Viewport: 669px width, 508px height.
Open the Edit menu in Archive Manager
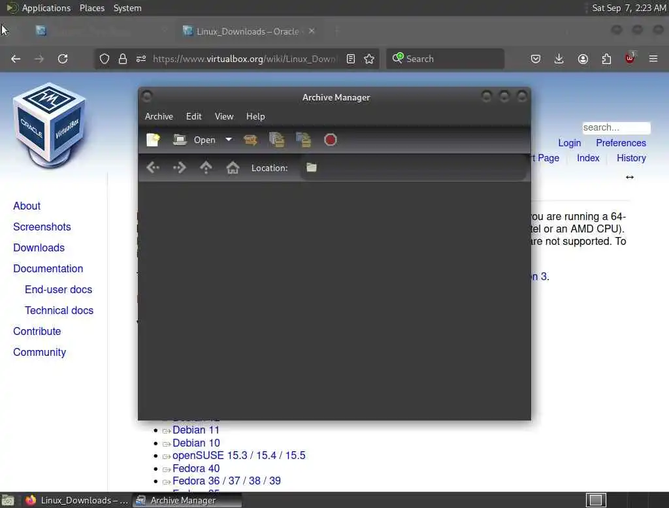tap(193, 116)
